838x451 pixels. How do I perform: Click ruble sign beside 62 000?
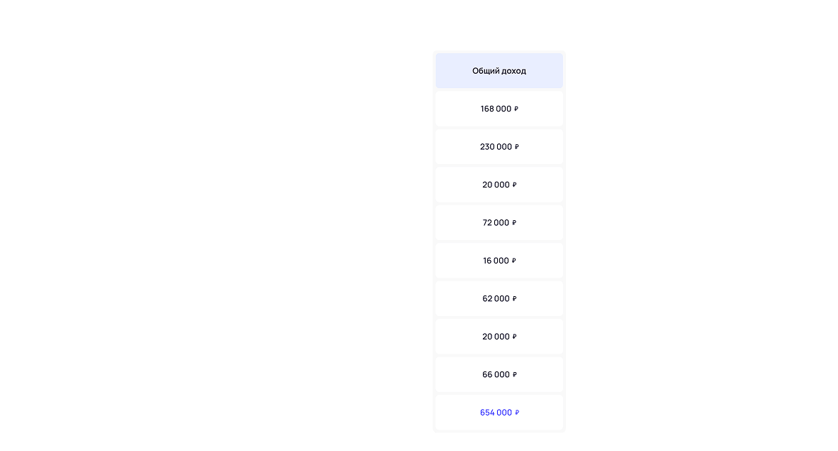[x=514, y=299]
